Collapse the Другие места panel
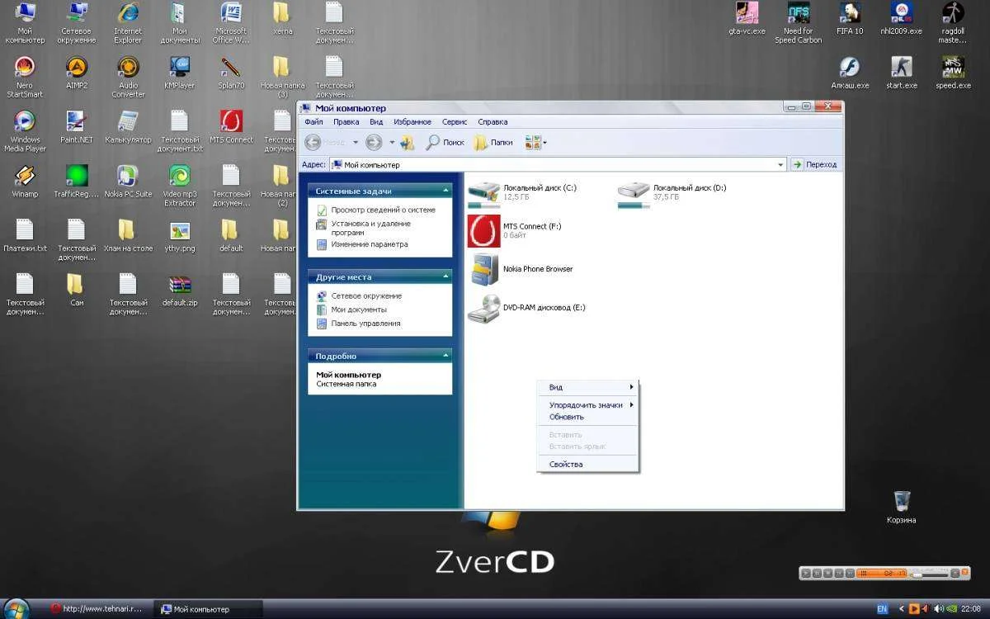990x619 pixels. pyautogui.click(x=445, y=277)
